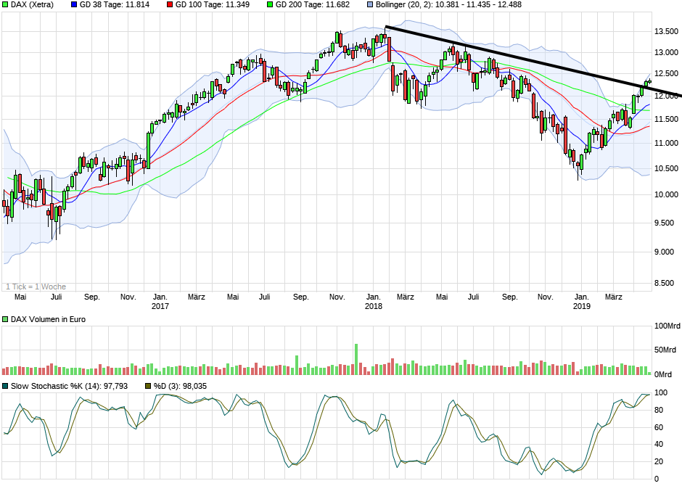This screenshot has width=682, height=486.
Task: Click the green DAX (Xetra) legend icon
Action: point(5,5)
